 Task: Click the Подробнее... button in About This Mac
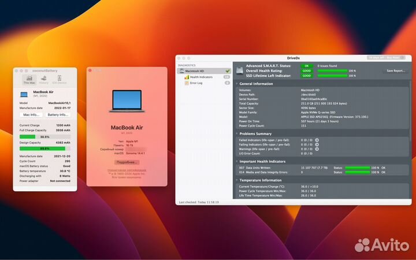[x=127, y=162]
